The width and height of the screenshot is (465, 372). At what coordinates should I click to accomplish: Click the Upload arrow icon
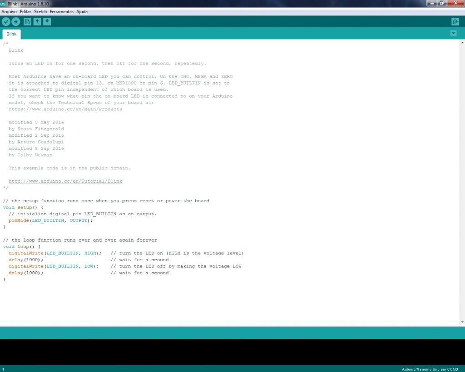coord(16,22)
